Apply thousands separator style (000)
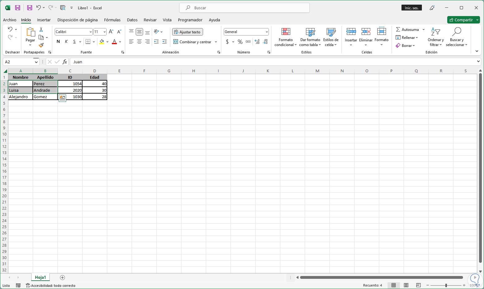Viewport: 484px width, 289px height. (x=248, y=42)
